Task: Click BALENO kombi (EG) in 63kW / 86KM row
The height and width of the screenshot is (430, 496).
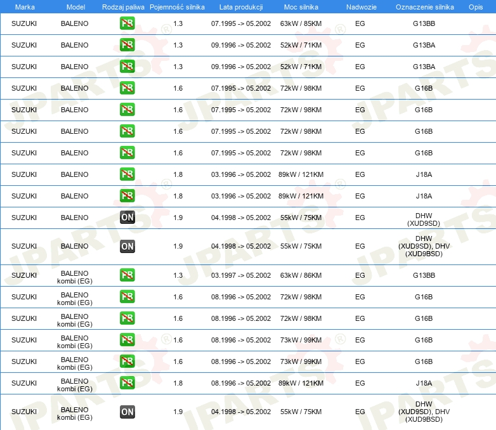Action: pos(75,277)
